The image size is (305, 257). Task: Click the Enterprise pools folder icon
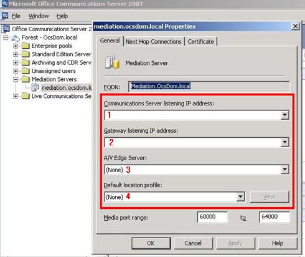(x=26, y=46)
